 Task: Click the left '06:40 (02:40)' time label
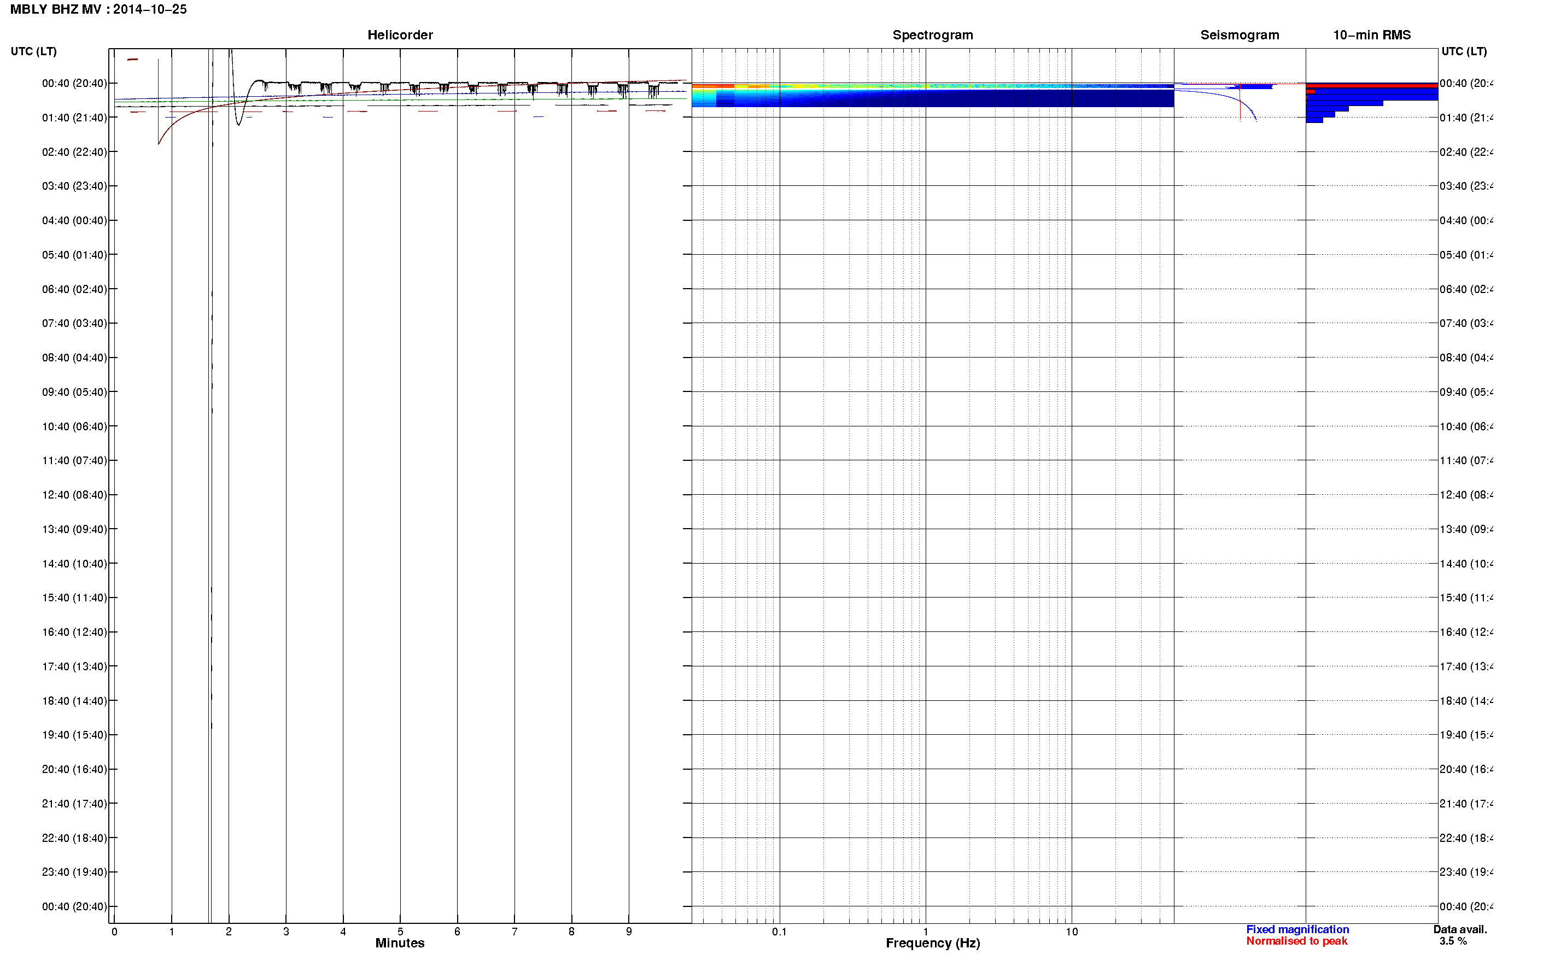[74, 289]
